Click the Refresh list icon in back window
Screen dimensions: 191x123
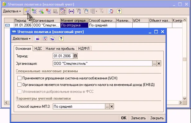pos(111,11)
